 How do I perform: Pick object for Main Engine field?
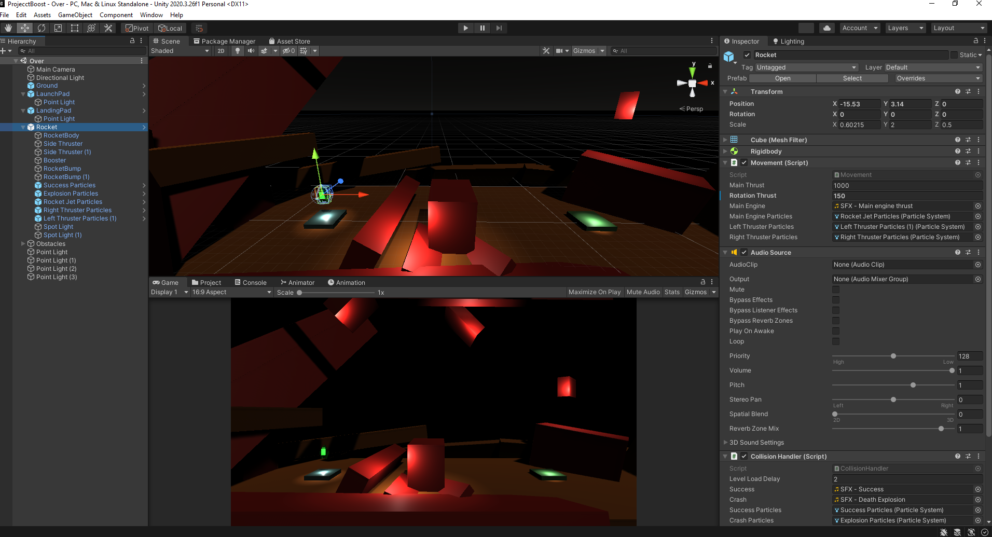978,206
